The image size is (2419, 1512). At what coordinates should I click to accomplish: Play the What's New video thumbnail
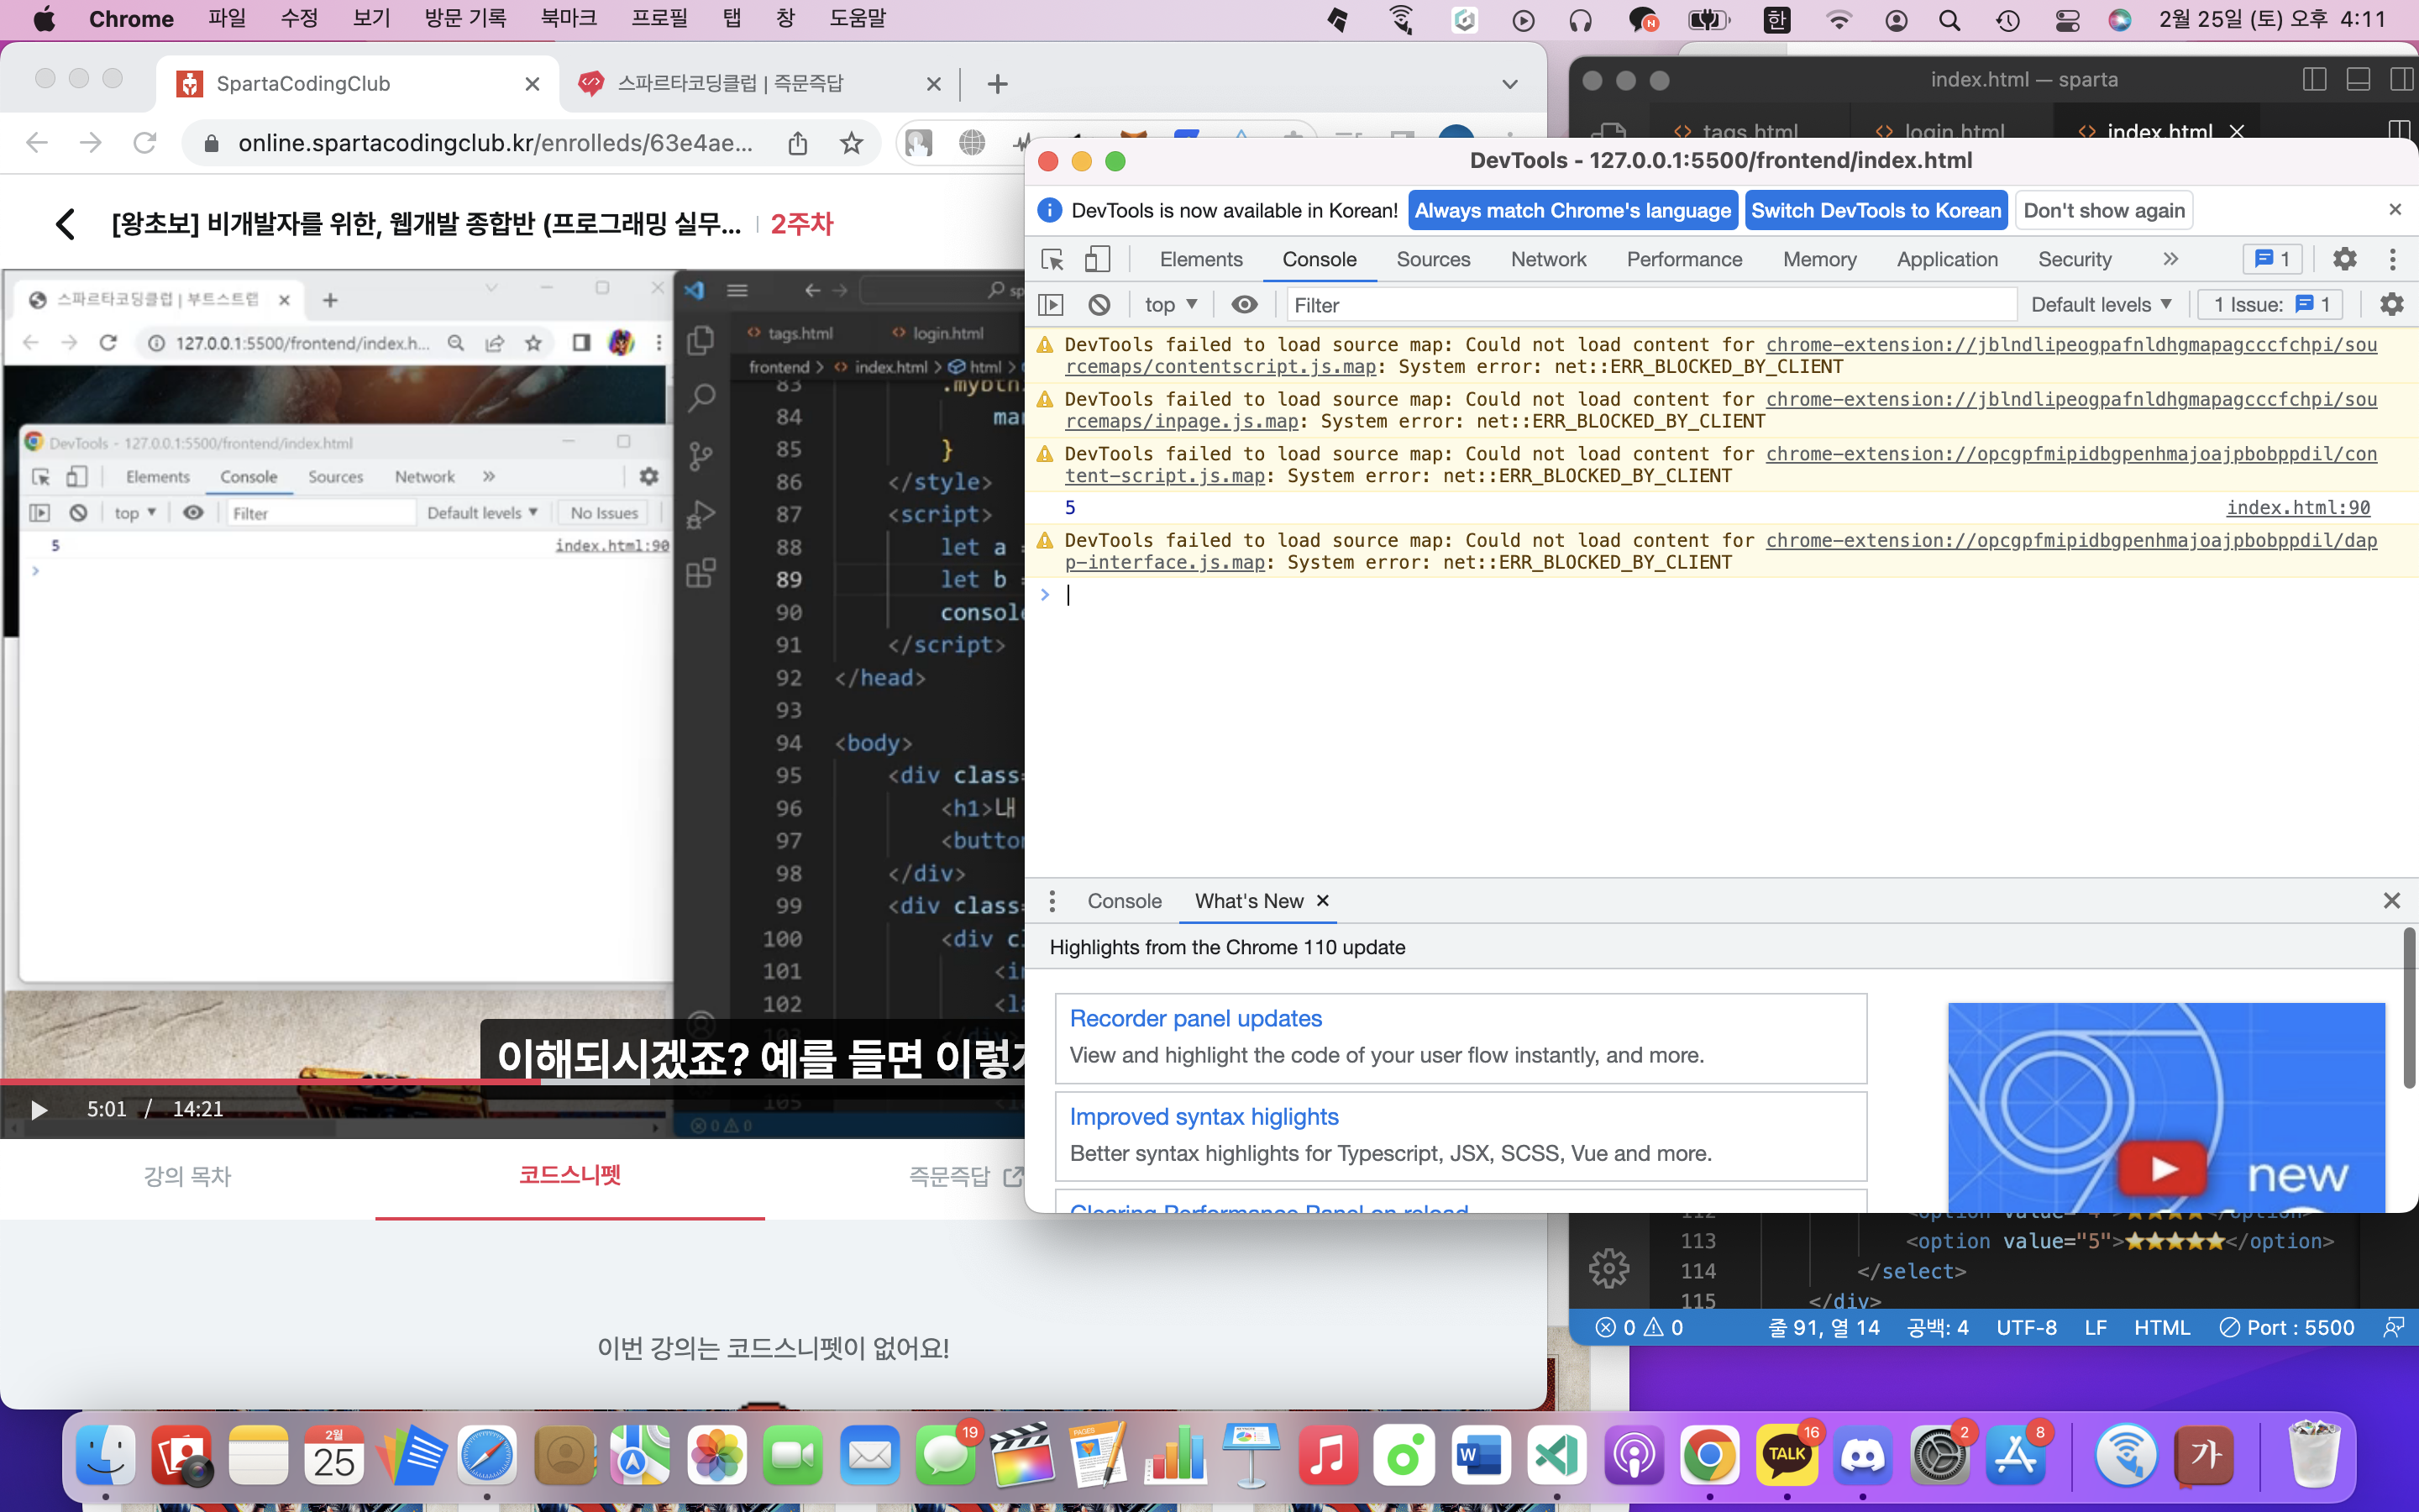(2165, 1168)
